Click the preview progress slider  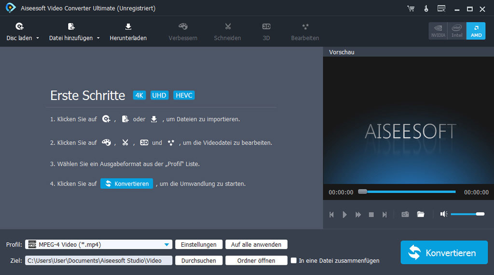point(407,192)
